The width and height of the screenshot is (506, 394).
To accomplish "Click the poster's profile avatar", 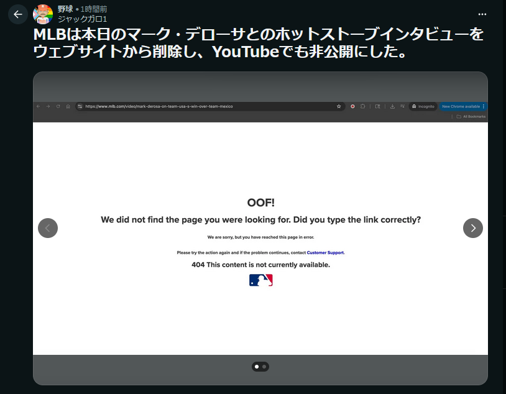I will click(x=43, y=14).
